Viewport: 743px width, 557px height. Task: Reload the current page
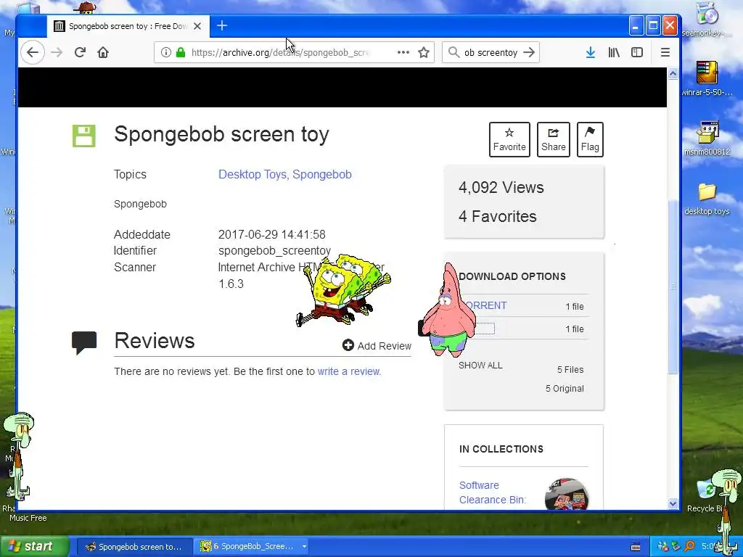click(x=80, y=52)
